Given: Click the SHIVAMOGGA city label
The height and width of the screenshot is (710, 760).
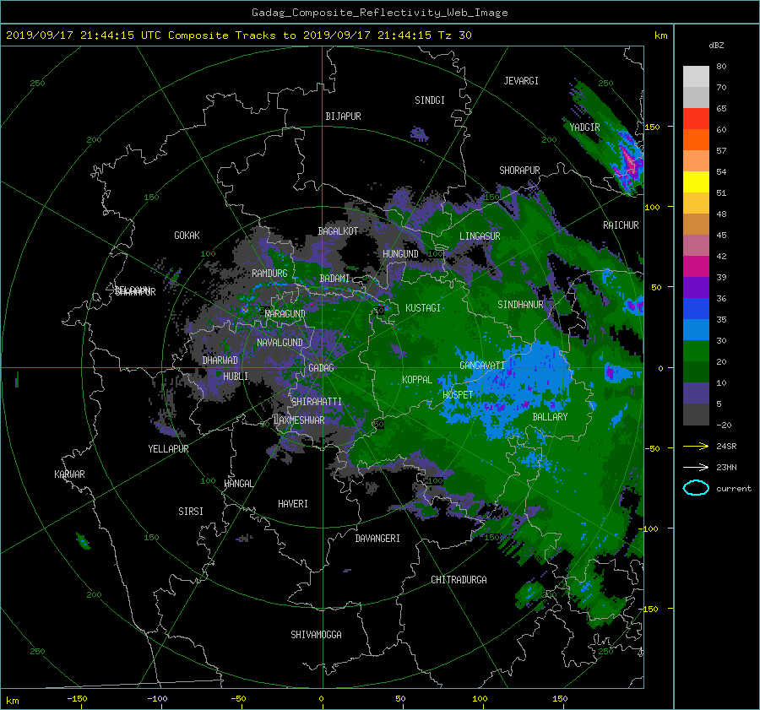Looking at the screenshot, I should (x=316, y=634).
